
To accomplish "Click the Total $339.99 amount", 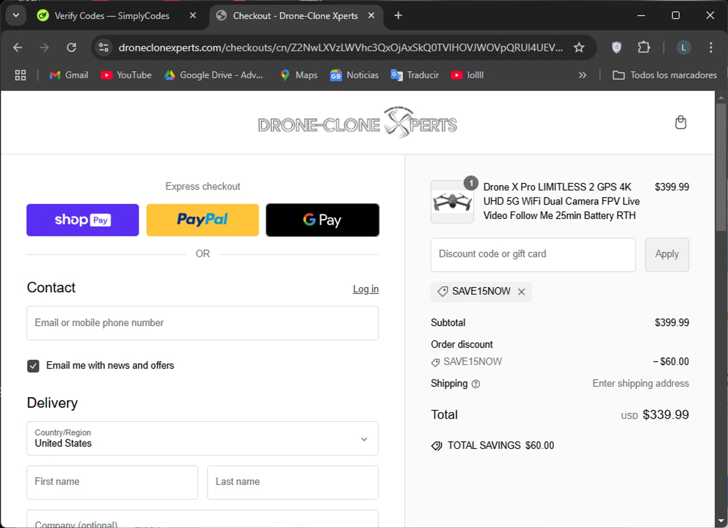I will pos(665,415).
